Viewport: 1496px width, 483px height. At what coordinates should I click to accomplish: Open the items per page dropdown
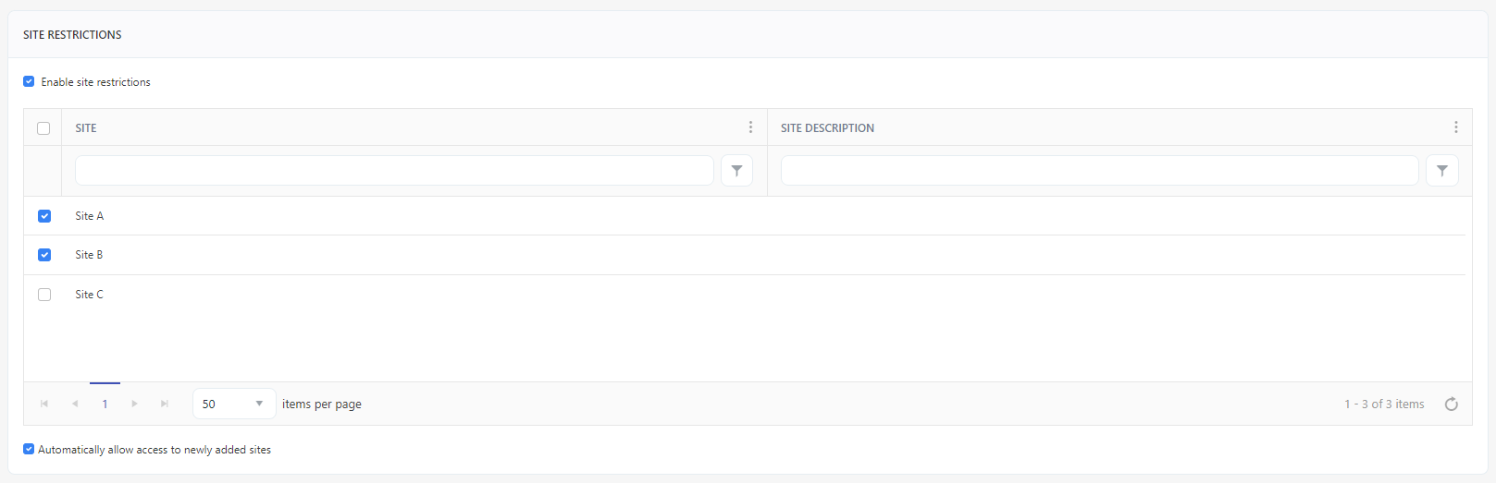[234, 404]
